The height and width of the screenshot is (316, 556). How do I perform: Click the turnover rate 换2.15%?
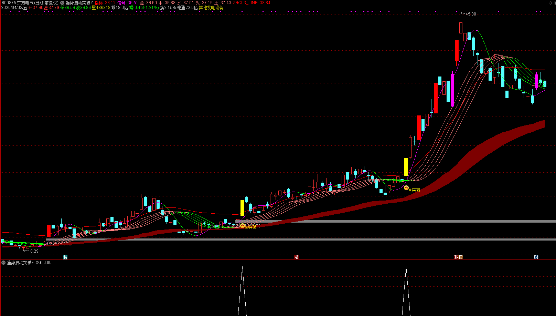168,8
